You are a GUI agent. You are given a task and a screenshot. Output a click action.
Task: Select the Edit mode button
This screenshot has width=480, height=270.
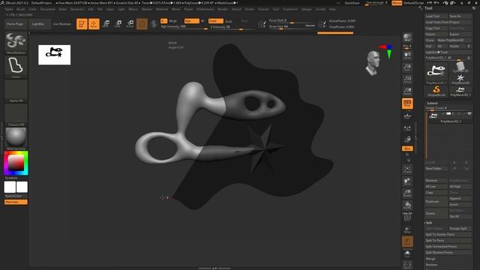[x=82, y=24]
